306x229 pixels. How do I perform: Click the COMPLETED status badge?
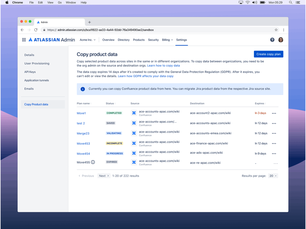point(114,113)
